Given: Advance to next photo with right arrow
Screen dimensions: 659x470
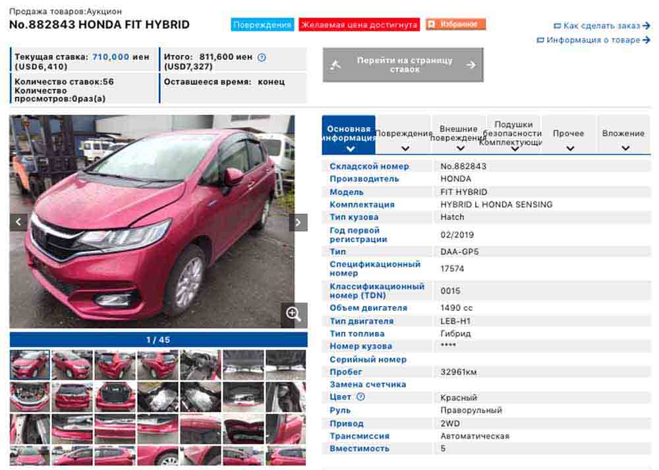Looking at the screenshot, I should tap(298, 222).
